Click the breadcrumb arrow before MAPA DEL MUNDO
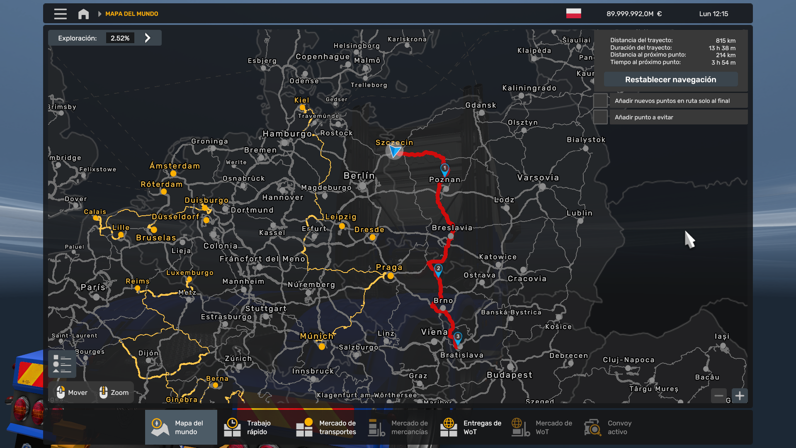This screenshot has width=796, height=448. tap(99, 14)
